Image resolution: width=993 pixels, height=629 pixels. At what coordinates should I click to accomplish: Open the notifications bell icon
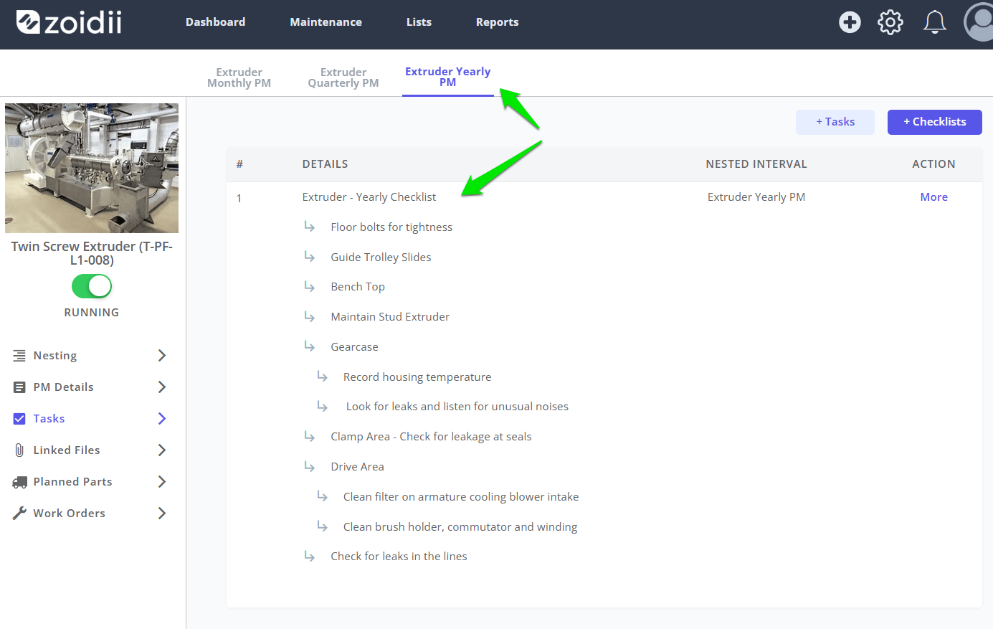(x=934, y=22)
